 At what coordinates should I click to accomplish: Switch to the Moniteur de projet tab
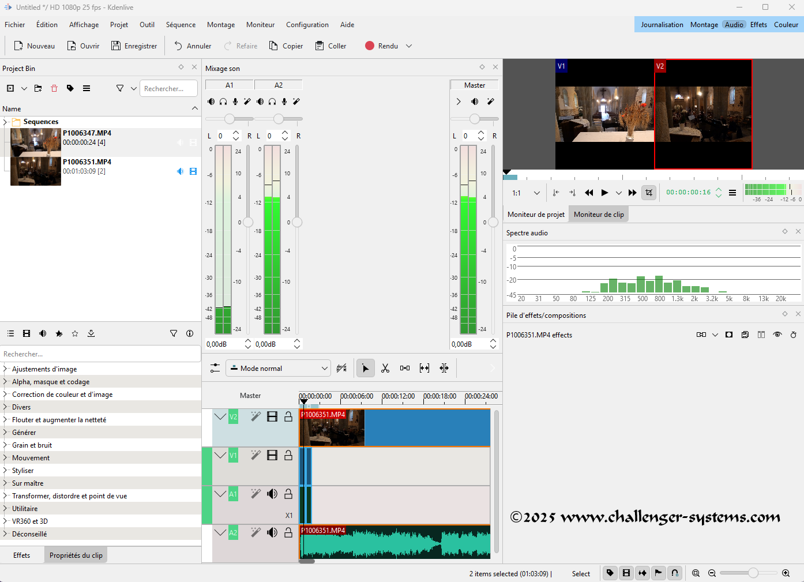pos(536,215)
